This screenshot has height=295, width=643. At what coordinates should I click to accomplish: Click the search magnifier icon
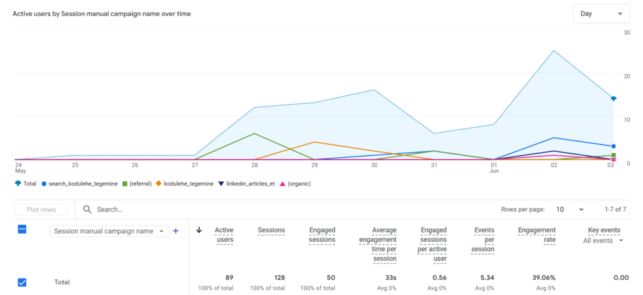87,209
